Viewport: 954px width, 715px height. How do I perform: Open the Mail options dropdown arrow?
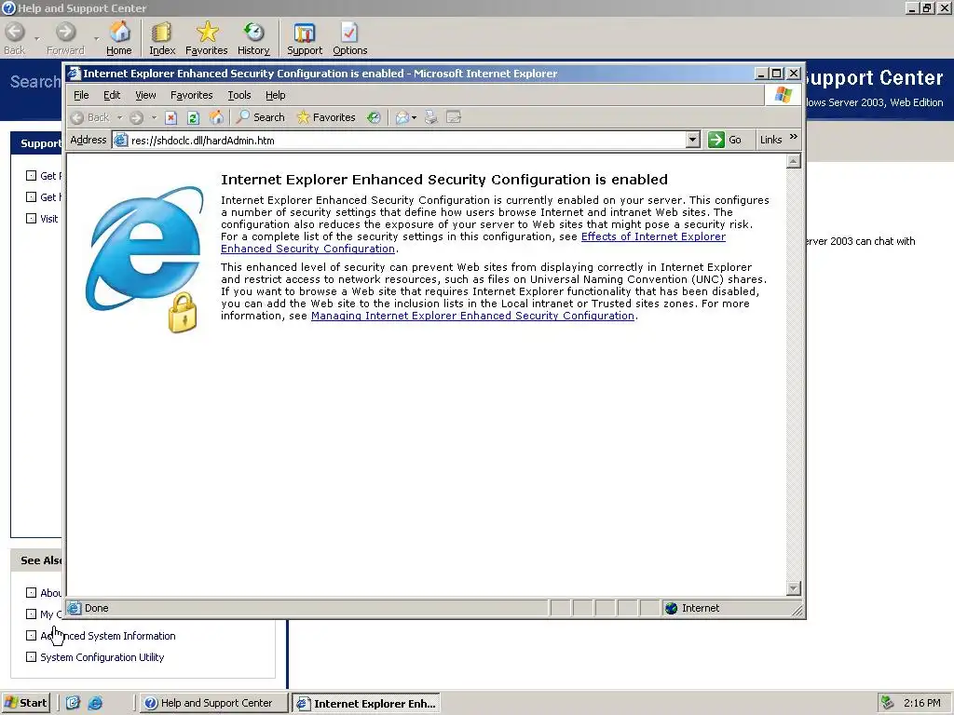(x=415, y=118)
